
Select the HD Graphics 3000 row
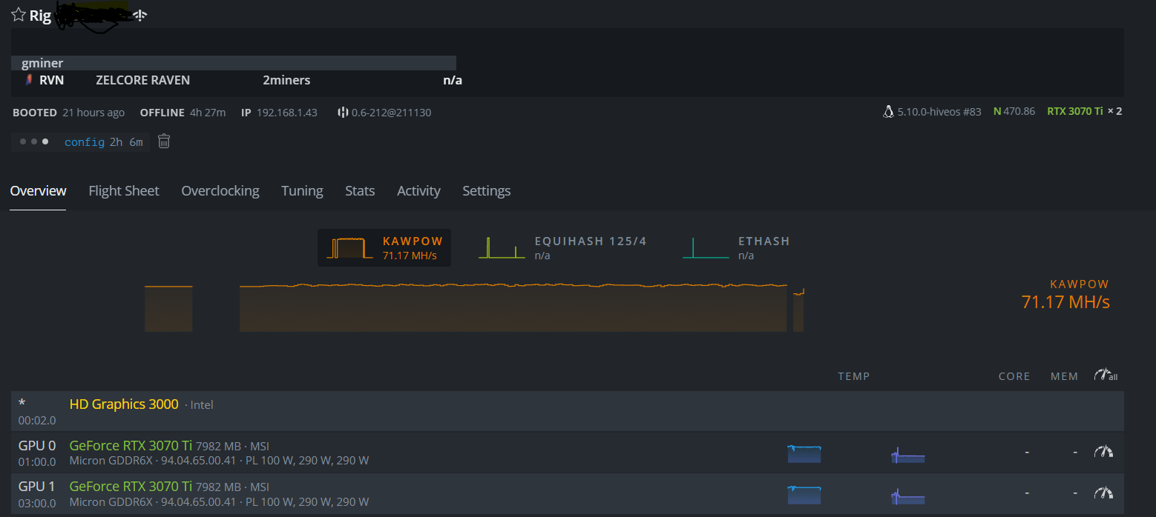pyautogui.click(x=123, y=404)
